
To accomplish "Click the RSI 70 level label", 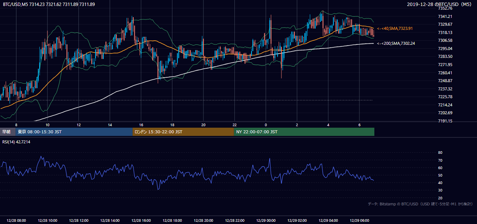I will pyautogui.click(x=440, y=160).
